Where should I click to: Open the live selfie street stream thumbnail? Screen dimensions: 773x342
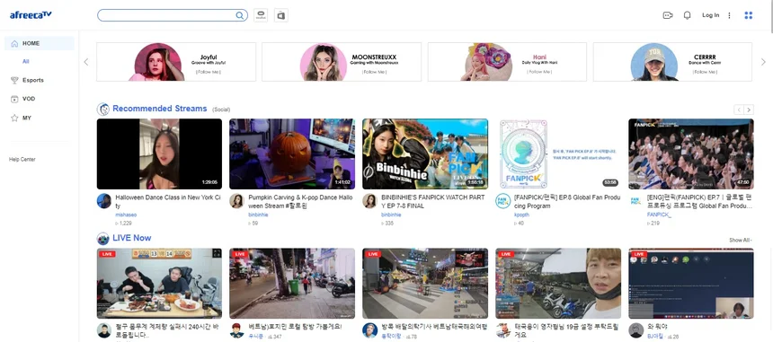pyautogui.click(x=558, y=284)
